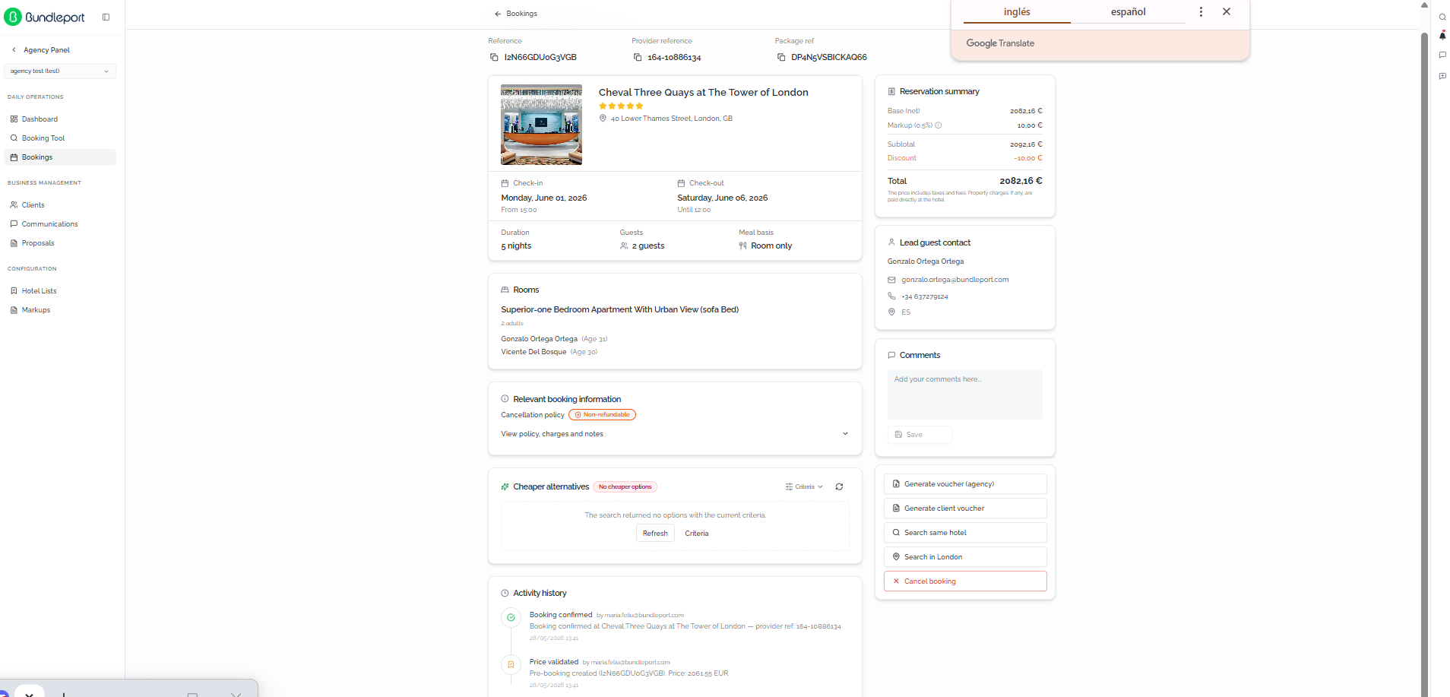Cancel the booking
The height and width of the screenshot is (697, 1450).
(x=965, y=581)
